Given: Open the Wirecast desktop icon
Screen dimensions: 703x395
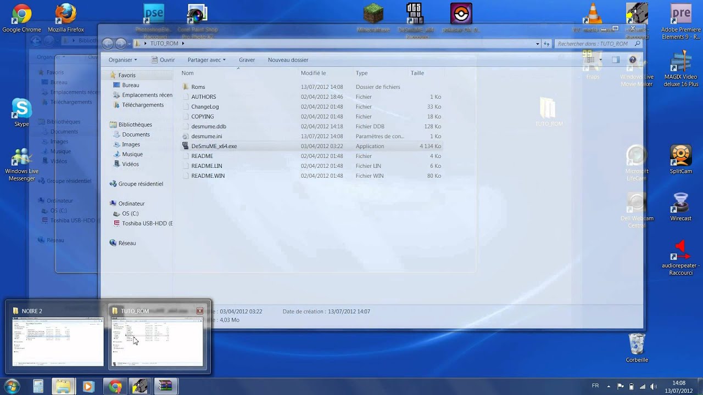Looking at the screenshot, I should tap(681, 207).
